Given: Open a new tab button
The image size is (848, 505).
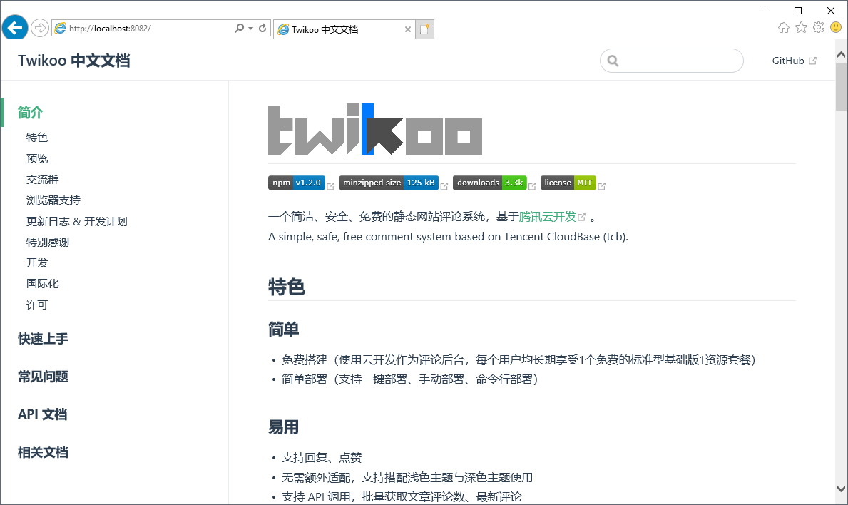Looking at the screenshot, I should click(x=425, y=29).
